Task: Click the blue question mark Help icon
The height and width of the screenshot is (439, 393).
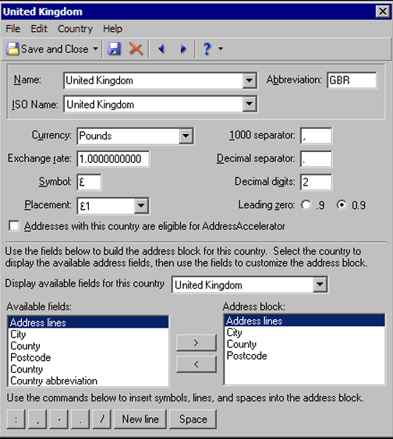Action: click(x=207, y=49)
